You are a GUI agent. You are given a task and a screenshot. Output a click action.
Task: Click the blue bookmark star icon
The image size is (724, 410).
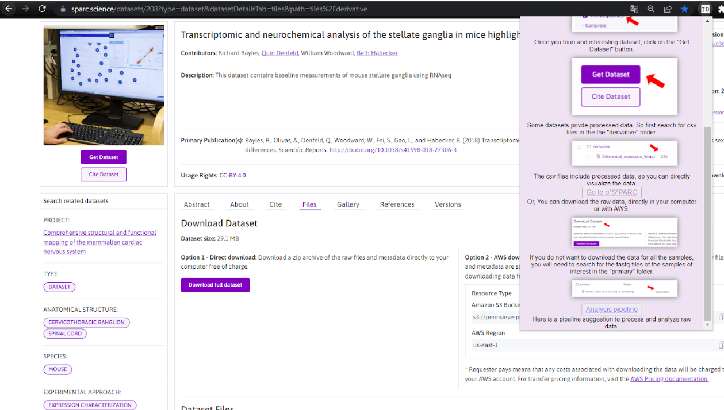tap(684, 9)
